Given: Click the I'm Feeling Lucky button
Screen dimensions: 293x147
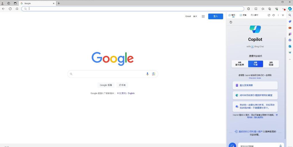Looking at the screenshot, I should (122, 85).
